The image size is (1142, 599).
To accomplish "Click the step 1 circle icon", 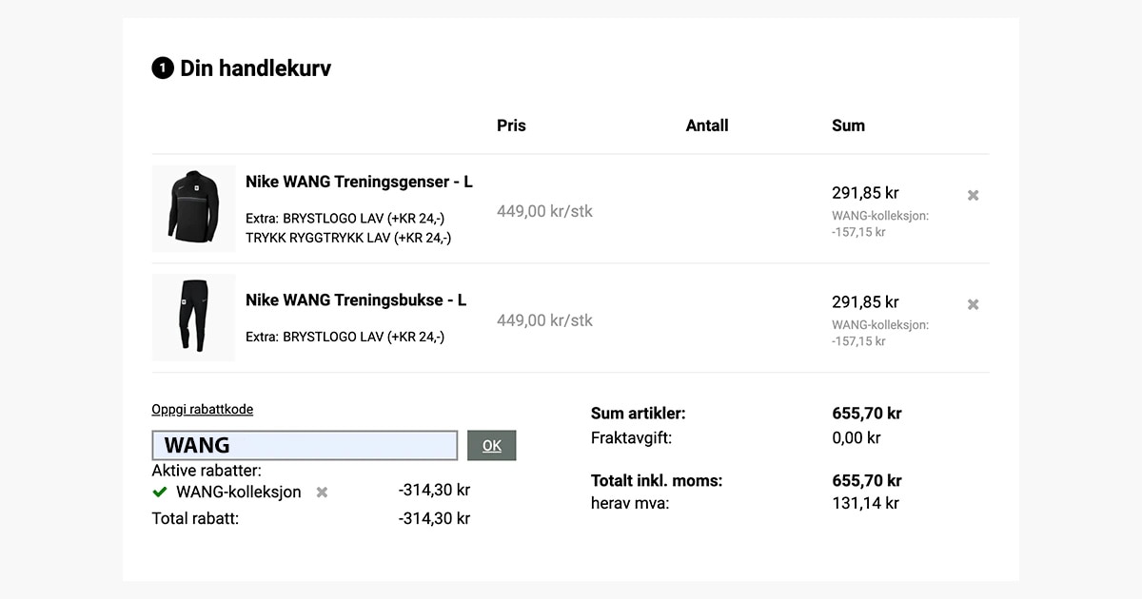I will 163,68.
